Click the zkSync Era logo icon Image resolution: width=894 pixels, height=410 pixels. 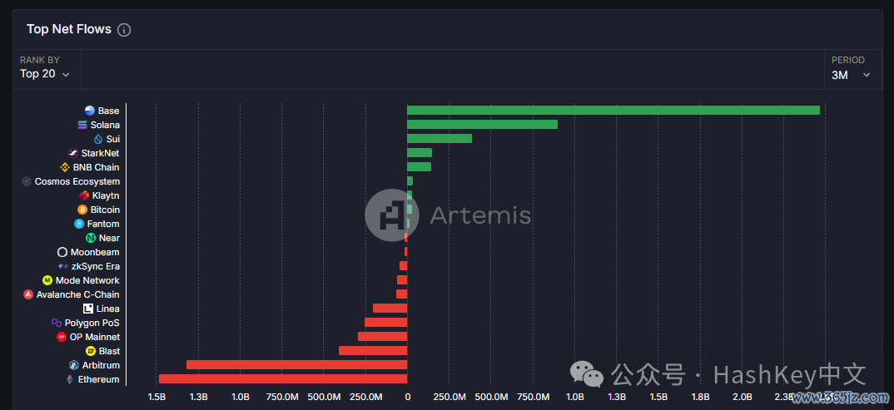click(x=63, y=266)
